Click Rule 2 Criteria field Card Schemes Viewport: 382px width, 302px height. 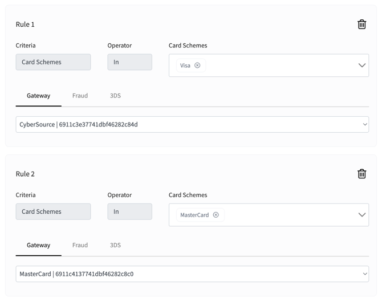53,211
